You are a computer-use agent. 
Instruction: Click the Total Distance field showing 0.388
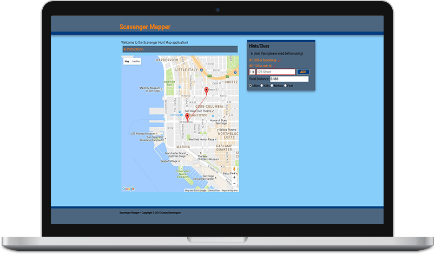tap(289, 79)
